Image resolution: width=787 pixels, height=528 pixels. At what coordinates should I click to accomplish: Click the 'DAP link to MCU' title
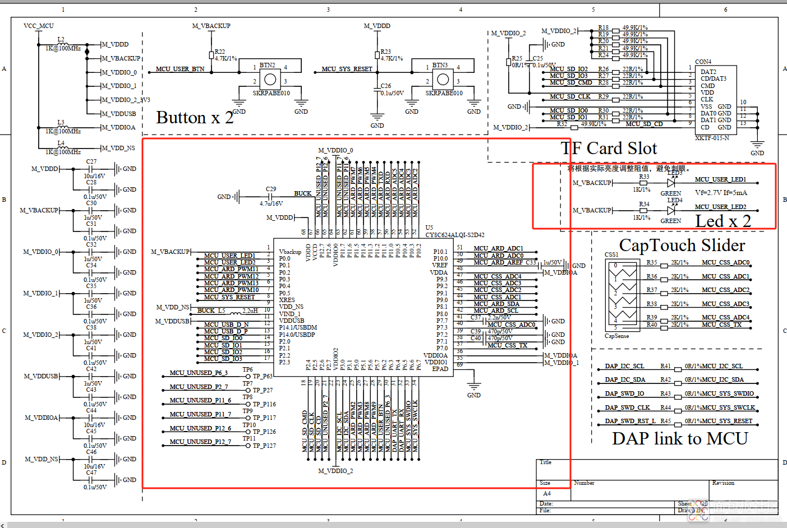click(680, 438)
